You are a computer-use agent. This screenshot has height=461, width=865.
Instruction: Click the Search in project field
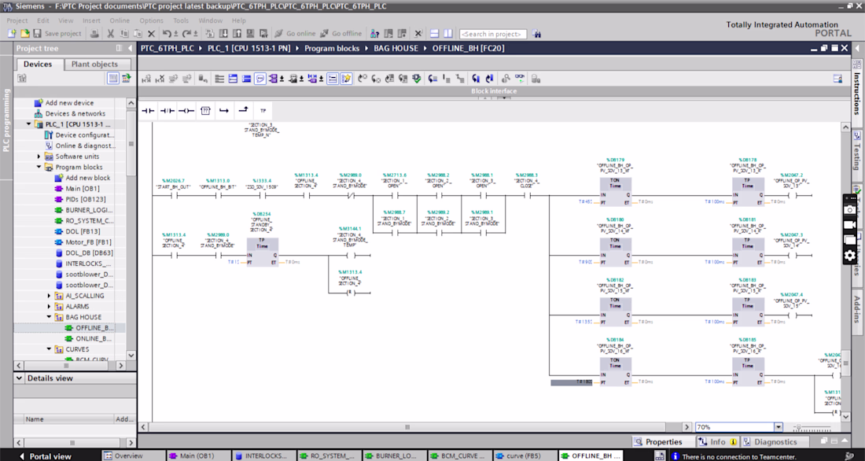pyautogui.click(x=492, y=35)
